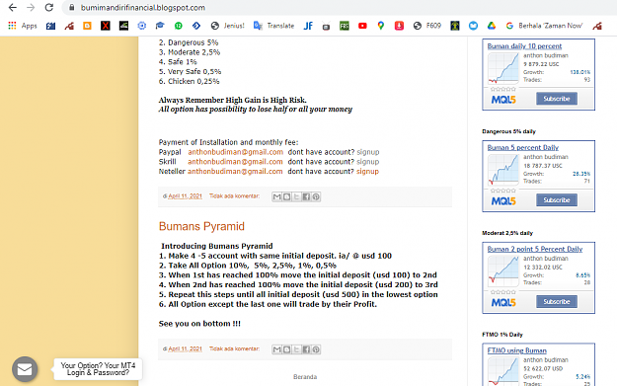Open the Google Maps pin bookmark
The image size is (617, 386).
point(380,26)
